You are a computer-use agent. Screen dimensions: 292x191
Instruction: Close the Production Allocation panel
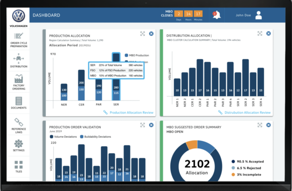click(151, 34)
